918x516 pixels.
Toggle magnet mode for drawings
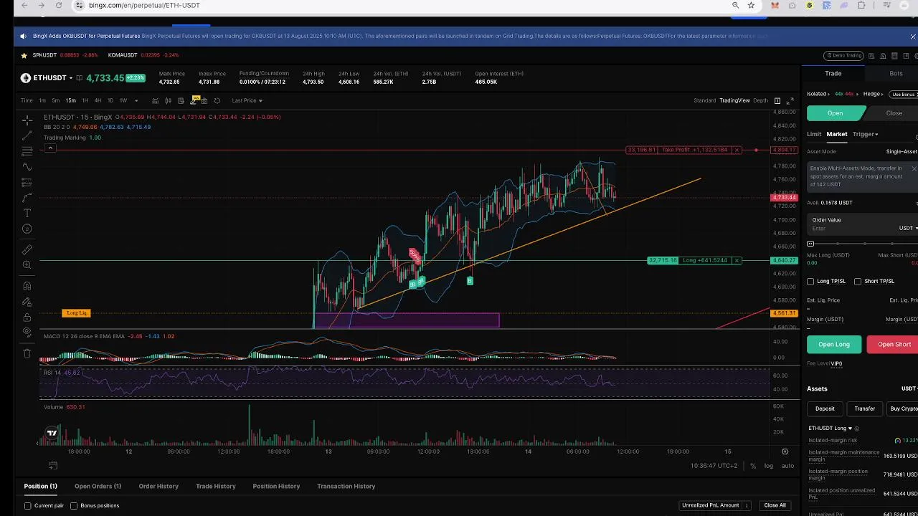click(27, 286)
